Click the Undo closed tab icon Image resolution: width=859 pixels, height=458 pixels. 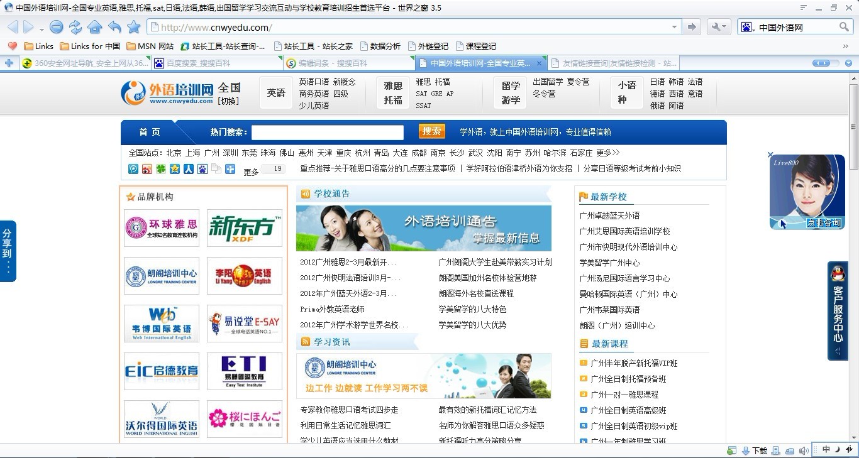(x=114, y=27)
